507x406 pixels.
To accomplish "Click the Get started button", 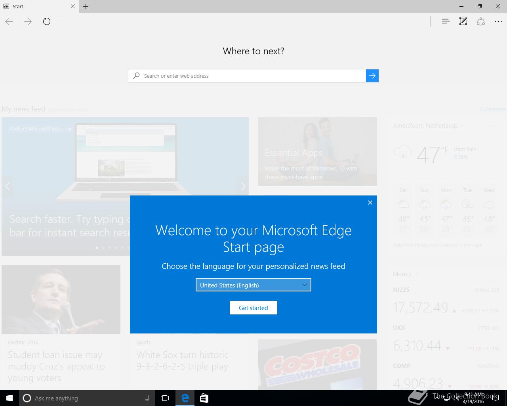I will pos(253,308).
